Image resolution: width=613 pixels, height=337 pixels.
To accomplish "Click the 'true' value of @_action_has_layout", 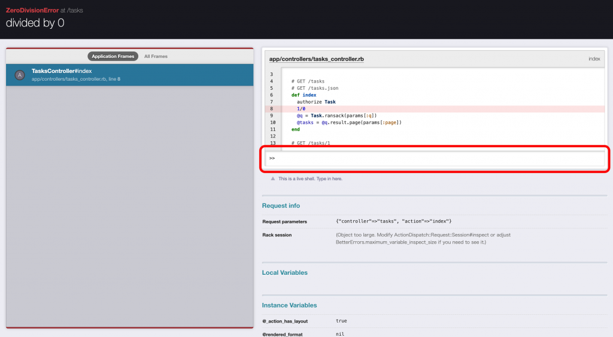I will pos(341,321).
